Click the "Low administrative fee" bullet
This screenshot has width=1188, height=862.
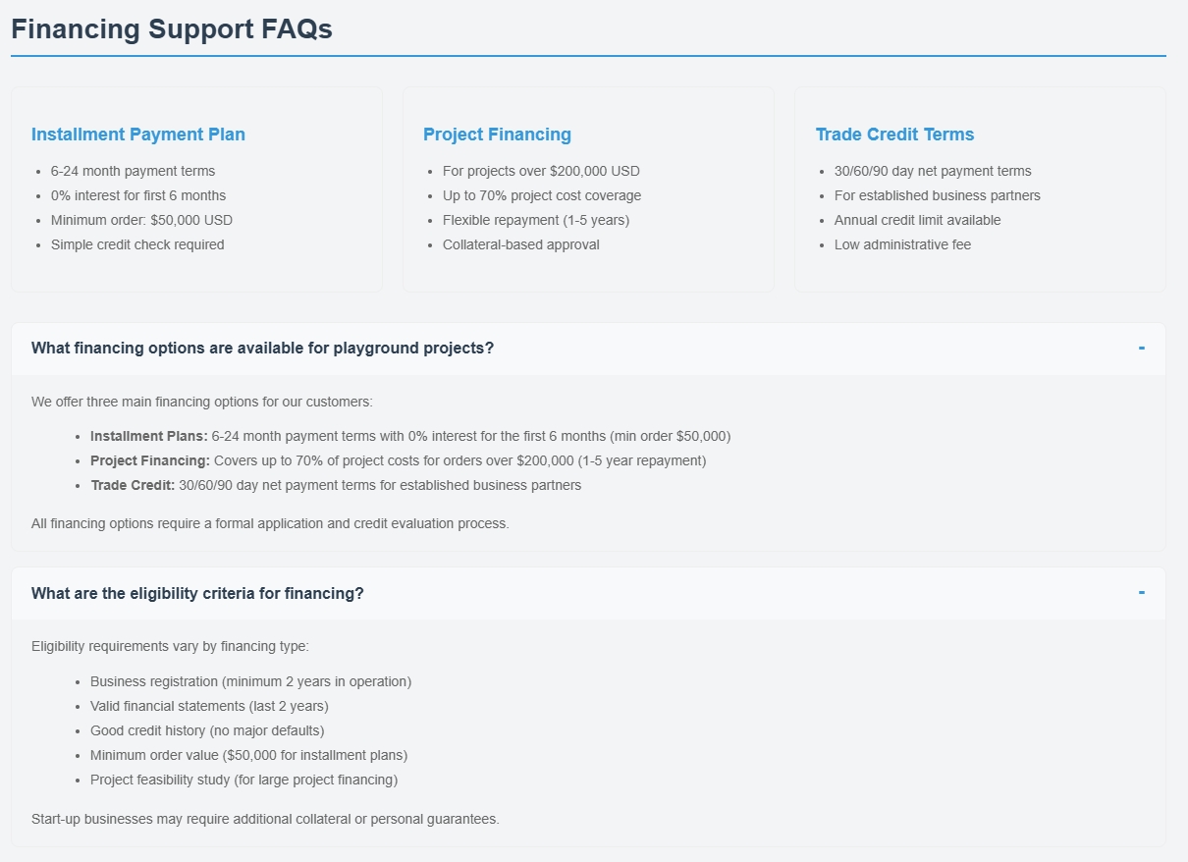(x=902, y=244)
